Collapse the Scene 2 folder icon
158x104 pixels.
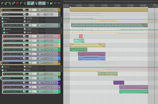(x=59, y=62)
